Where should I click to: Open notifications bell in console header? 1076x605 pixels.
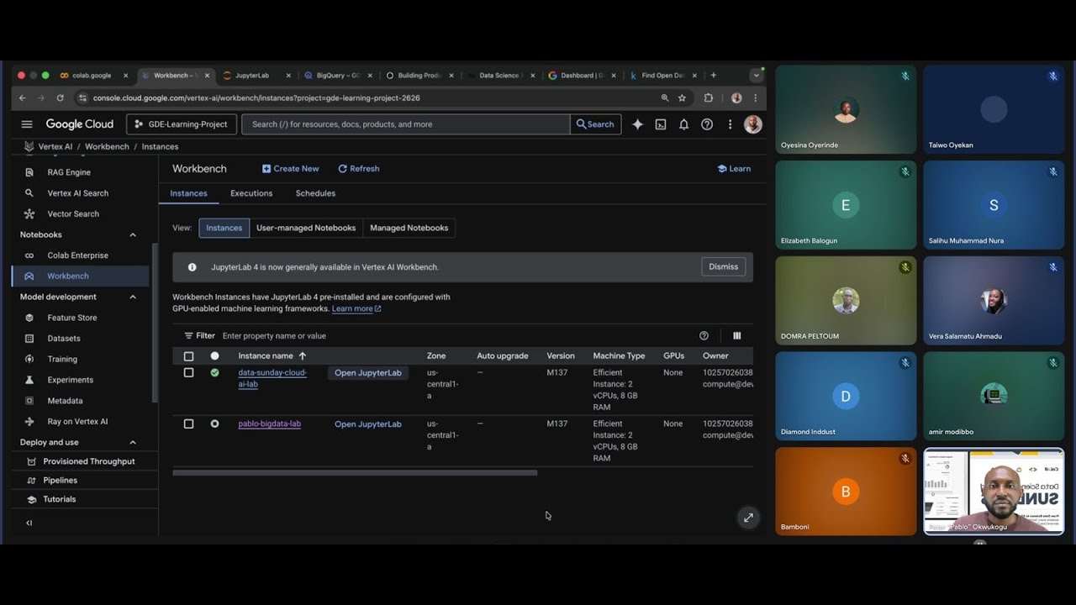tap(684, 124)
